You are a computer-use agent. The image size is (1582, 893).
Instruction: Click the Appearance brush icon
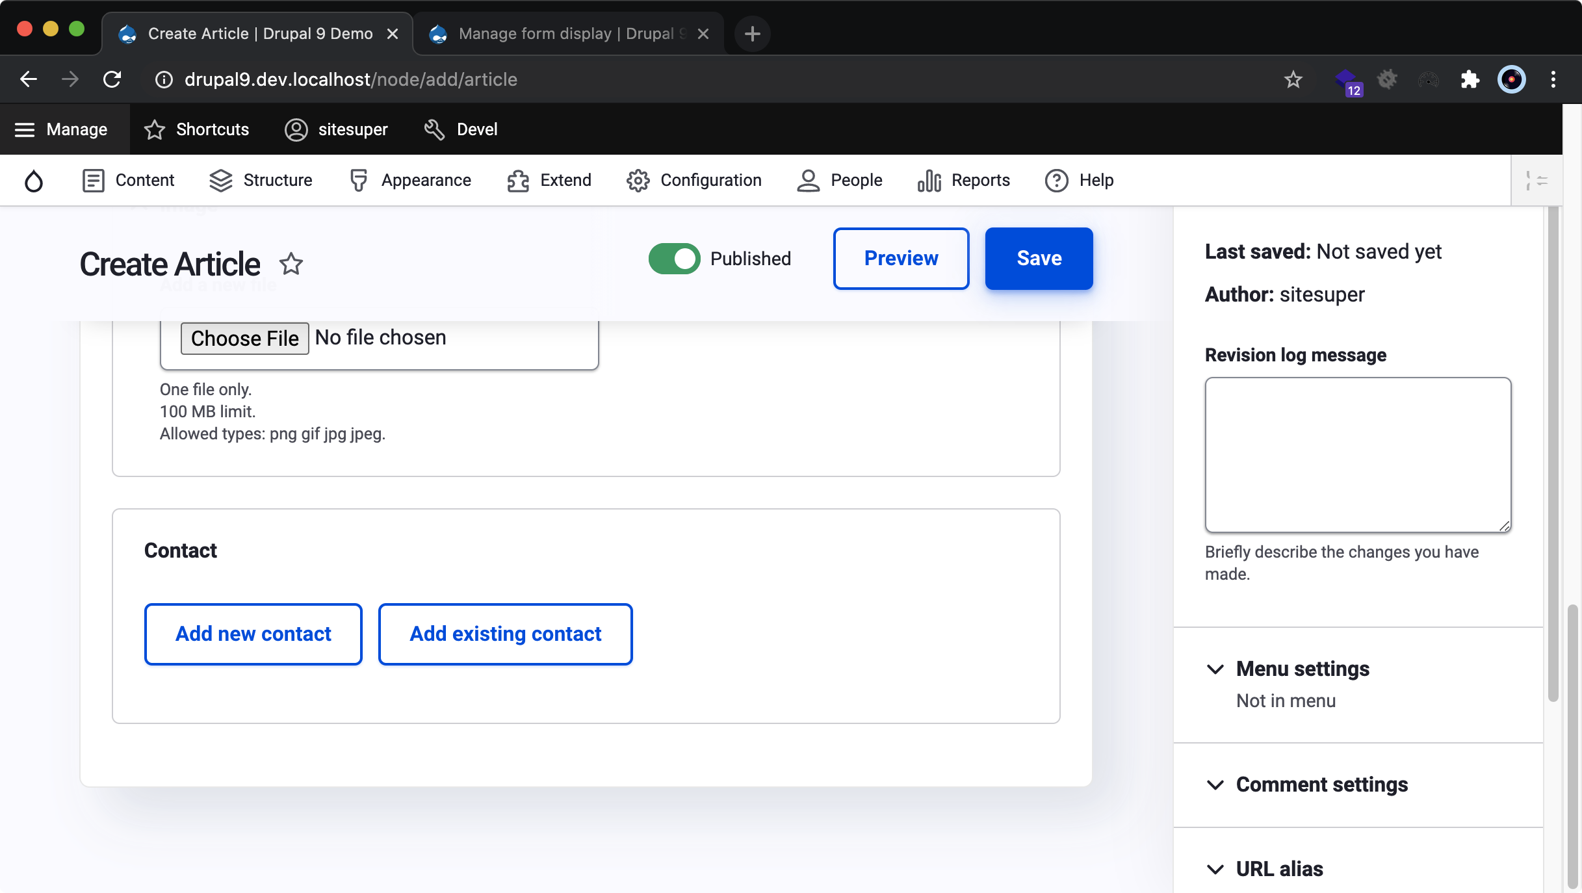pos(359,180)
